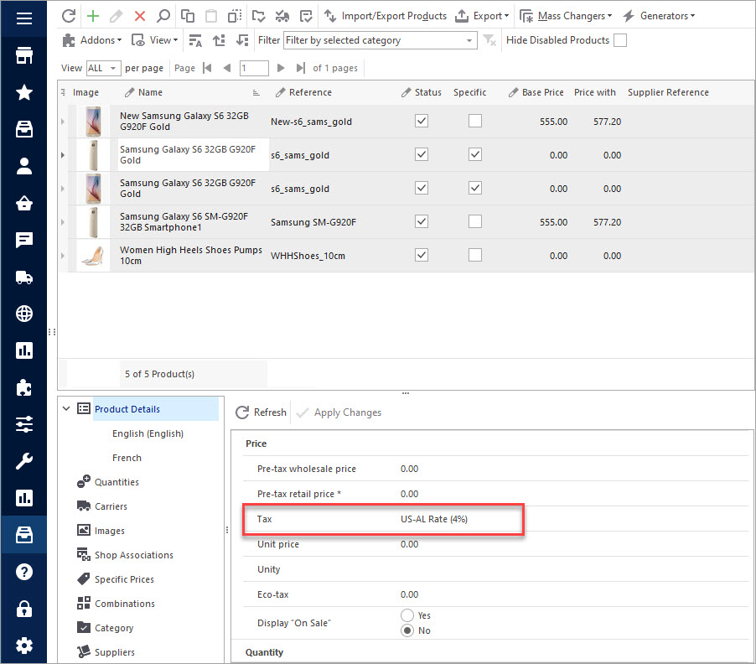This screenshot has height=664, width=756.
Task: Toggle Status for New Samsung Galaxy S6
Action: pos(422,121)
